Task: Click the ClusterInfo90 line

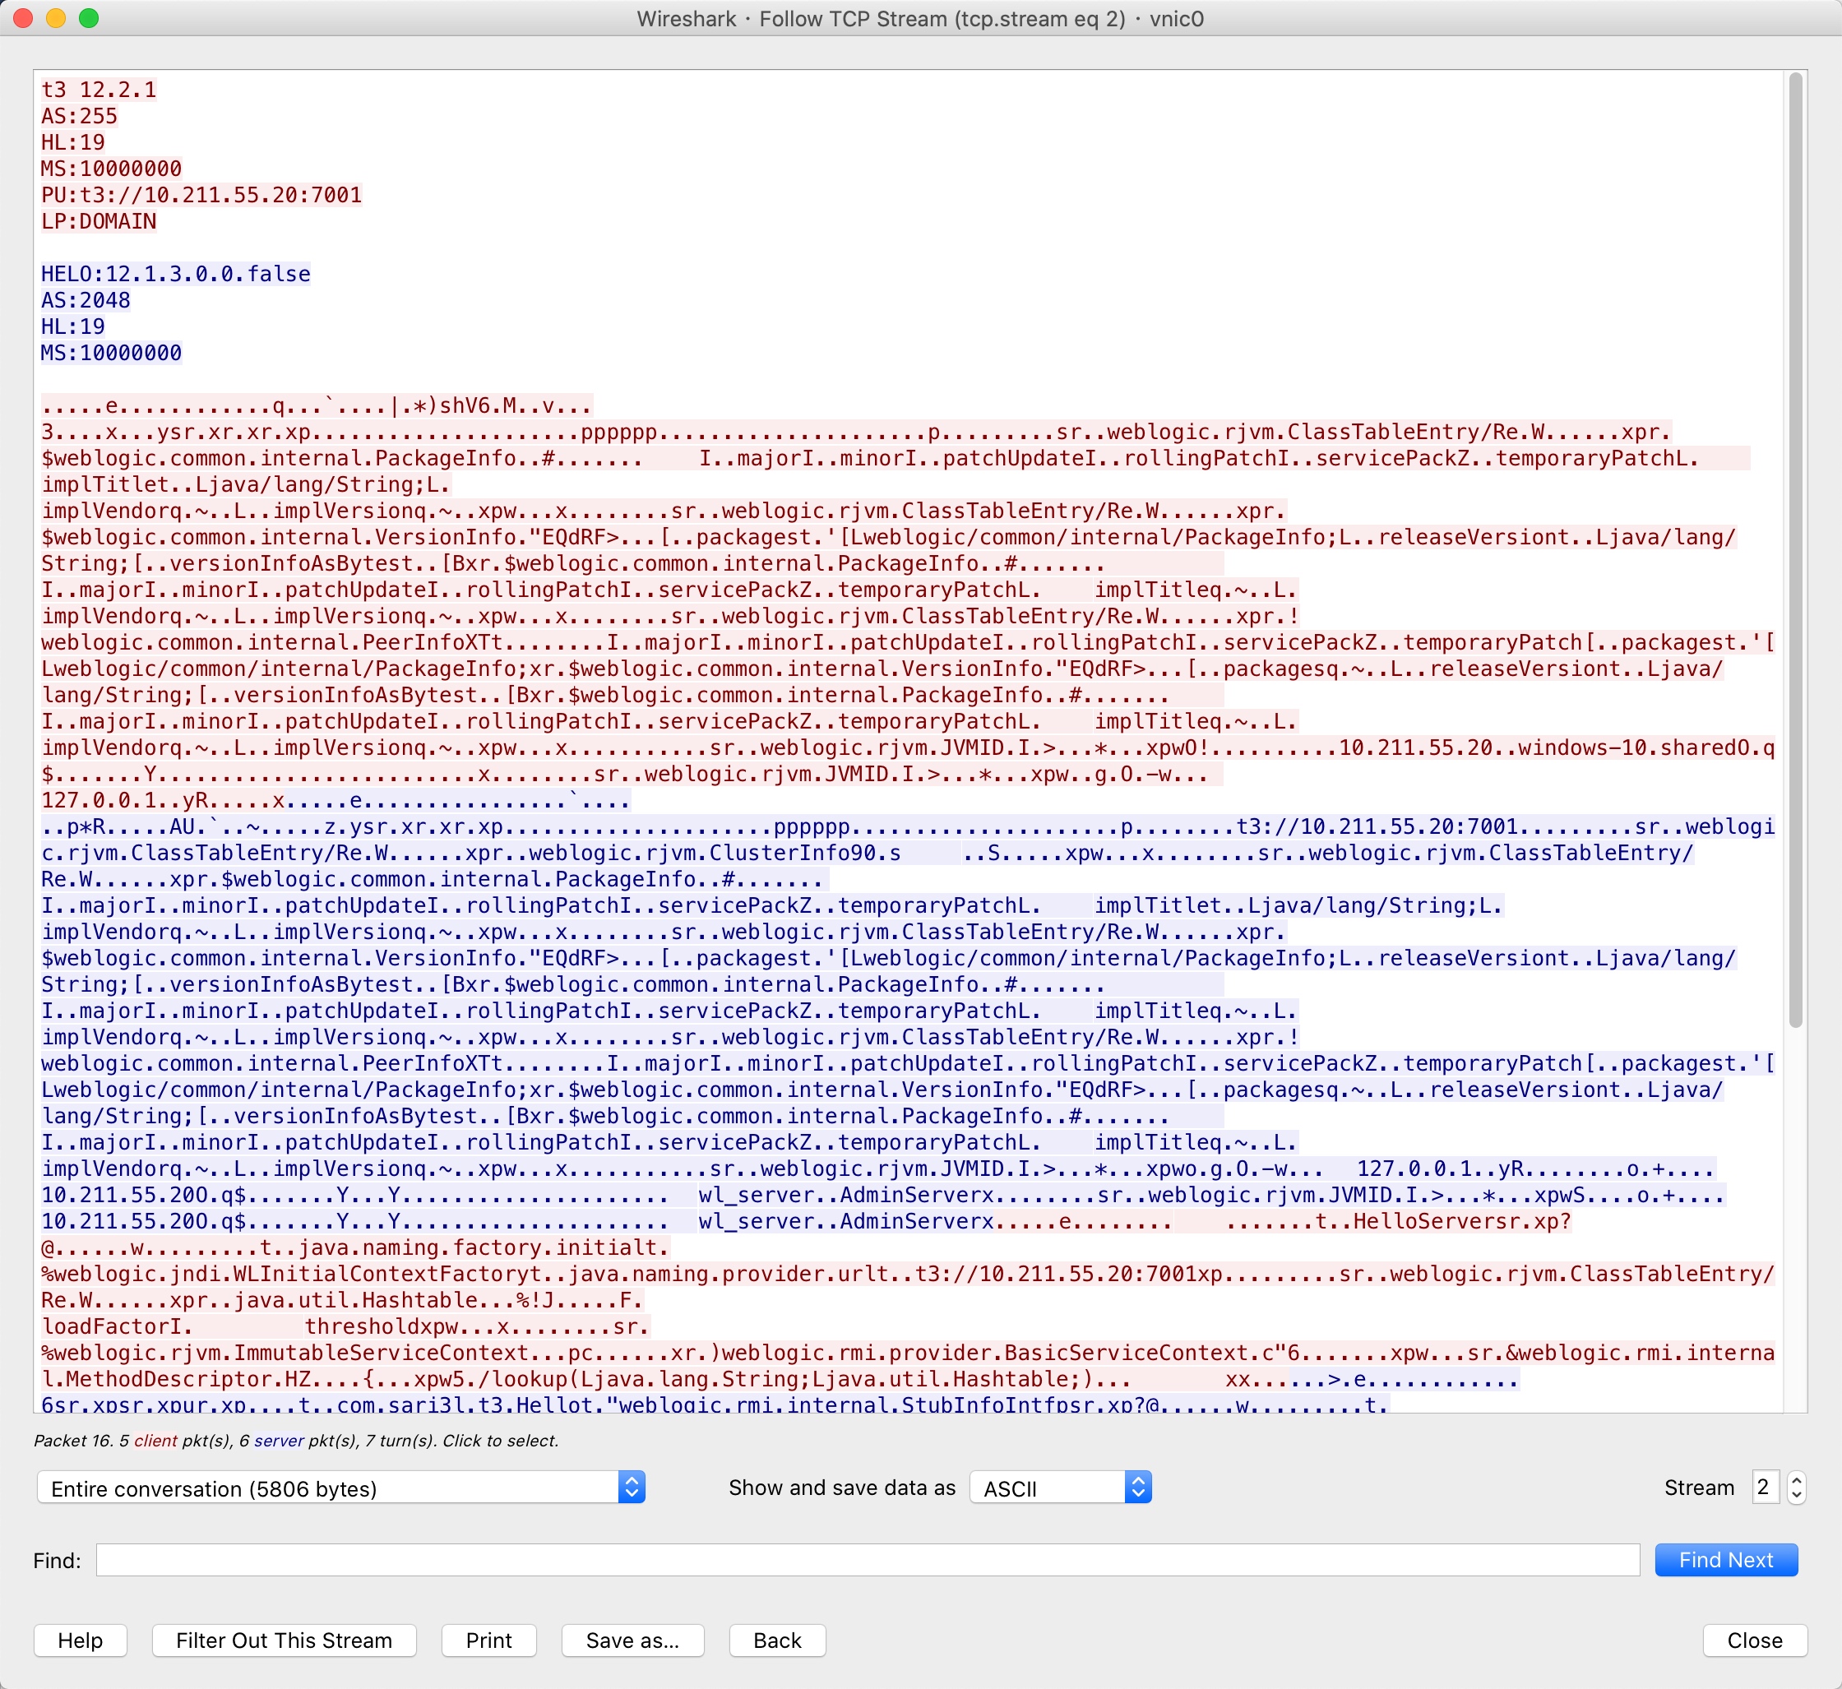Action: pyautogui.click(x=868, y=853)
